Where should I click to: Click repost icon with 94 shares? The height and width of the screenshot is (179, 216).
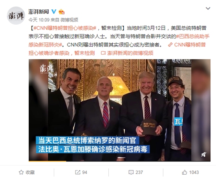point(77,172)
